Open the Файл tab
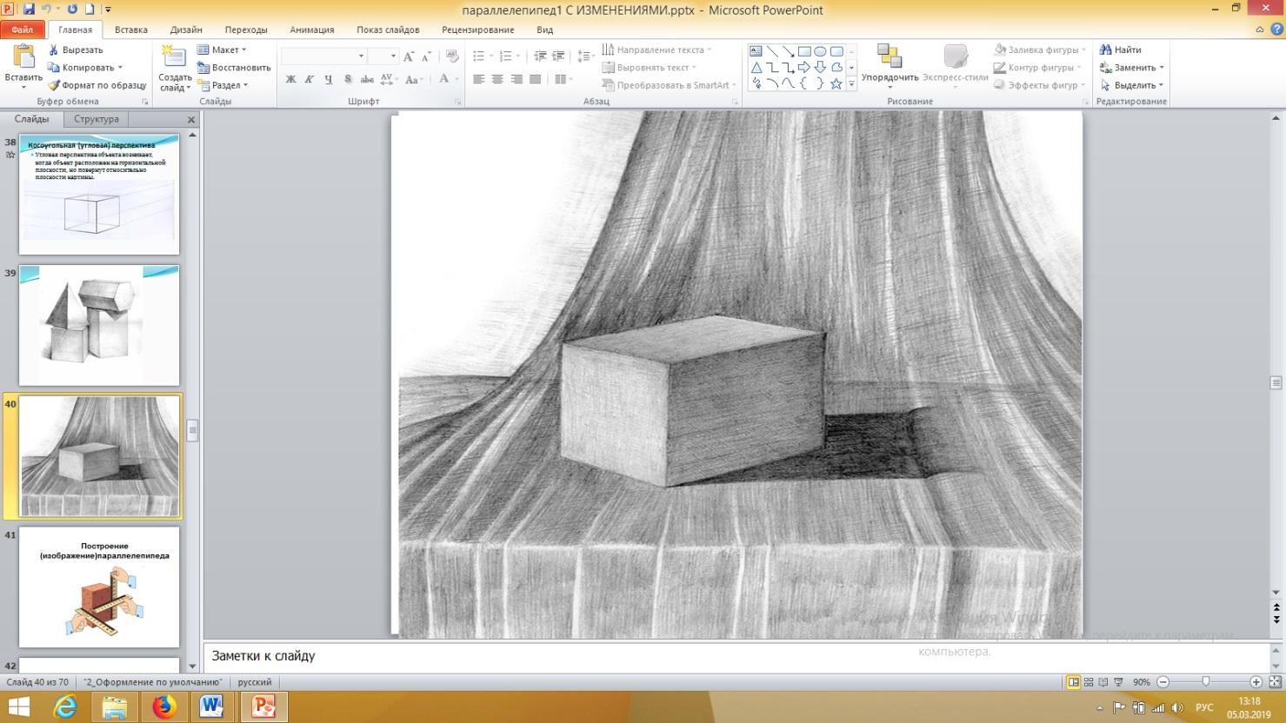Viewport: 1286px width, 723px height. point(23,30)
